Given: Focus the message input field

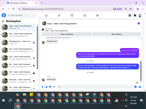Looking at the screenshot, I should (x=95, y=87).
